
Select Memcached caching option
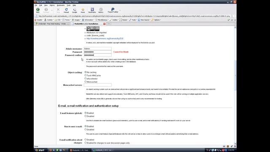(x=85, y=81)
